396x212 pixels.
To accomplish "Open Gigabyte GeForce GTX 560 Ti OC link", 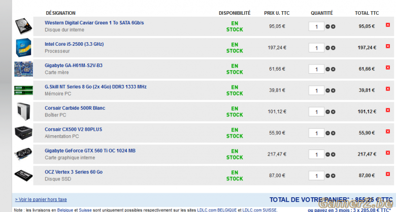I will tap(90, 151).
